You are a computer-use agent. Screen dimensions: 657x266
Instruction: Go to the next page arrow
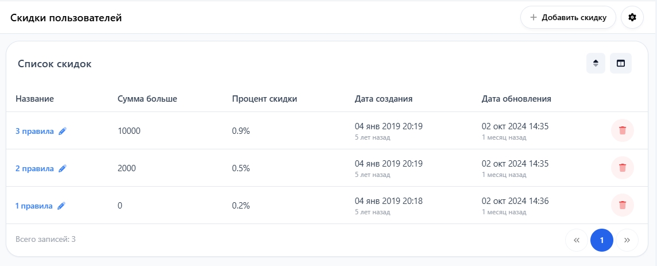point(627,240)
